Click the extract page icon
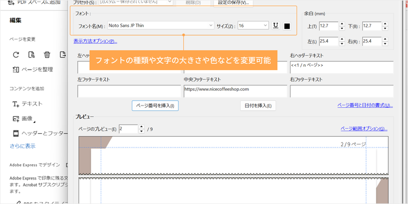 [x=31, y=54]
